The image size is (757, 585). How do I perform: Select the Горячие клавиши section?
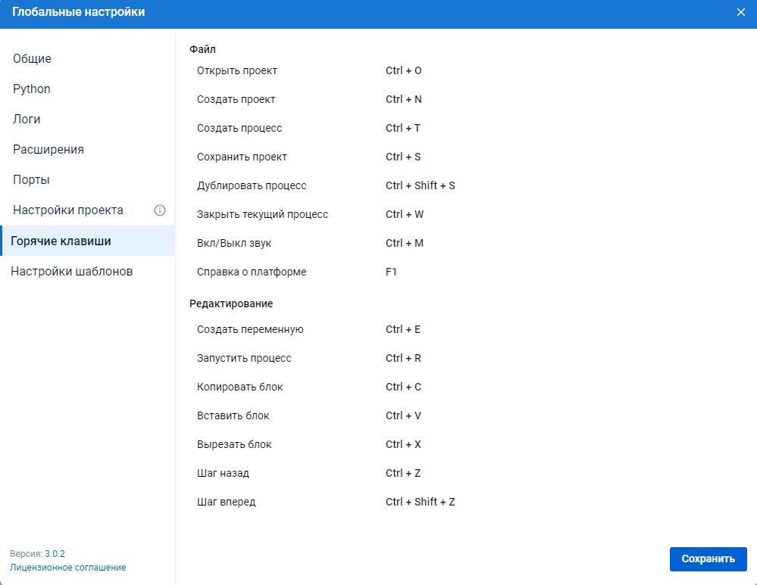(x=87, y=241)
